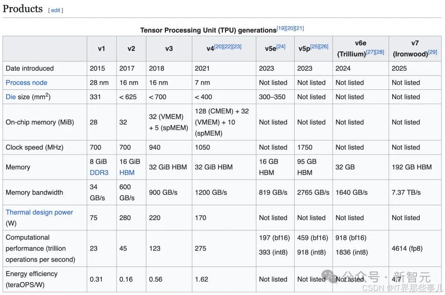Select the "300–350" die size cell
The image size is (445, 295).
pyautogui.click(x=275, y=97)
